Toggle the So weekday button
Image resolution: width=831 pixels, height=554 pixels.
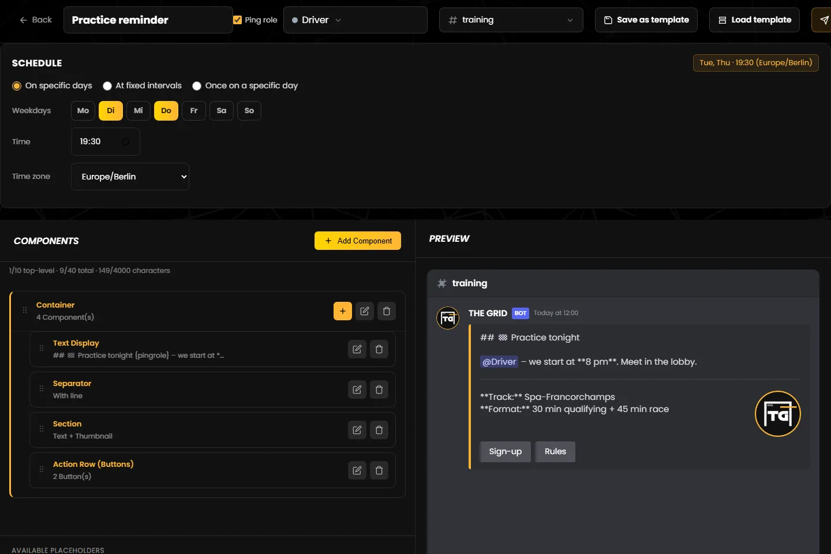click(x=249, y=111)
